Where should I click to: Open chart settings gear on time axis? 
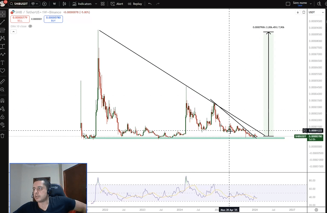click(316, 210)
